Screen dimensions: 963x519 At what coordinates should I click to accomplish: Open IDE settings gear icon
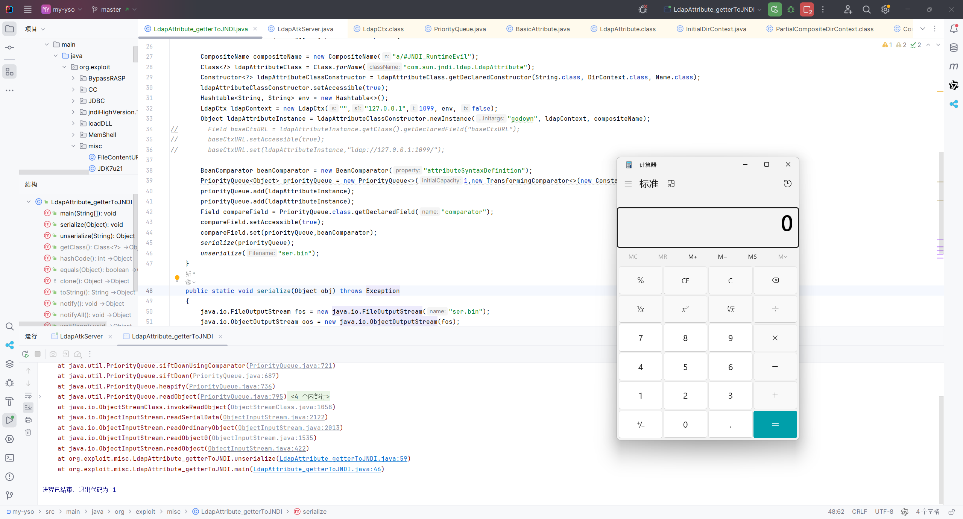point(886,9)
